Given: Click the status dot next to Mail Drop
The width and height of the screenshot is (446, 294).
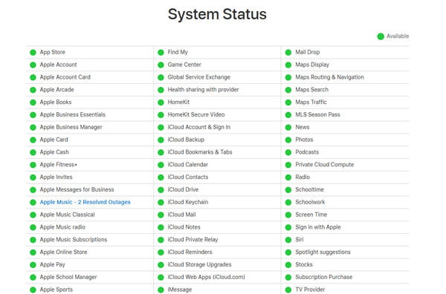Looking at the screenshot, I should tap(288, 53).
